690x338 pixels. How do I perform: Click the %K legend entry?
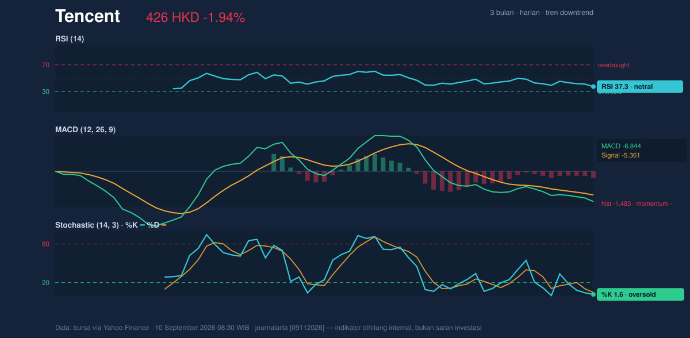[135, 225]
